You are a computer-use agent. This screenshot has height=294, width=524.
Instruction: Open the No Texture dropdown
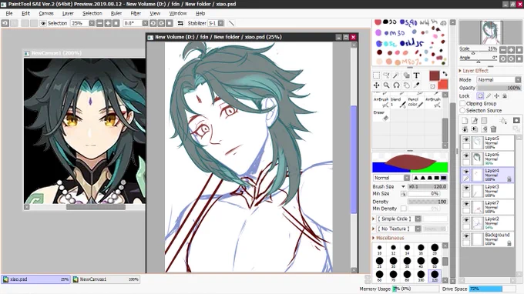click(x=418, y=229)
